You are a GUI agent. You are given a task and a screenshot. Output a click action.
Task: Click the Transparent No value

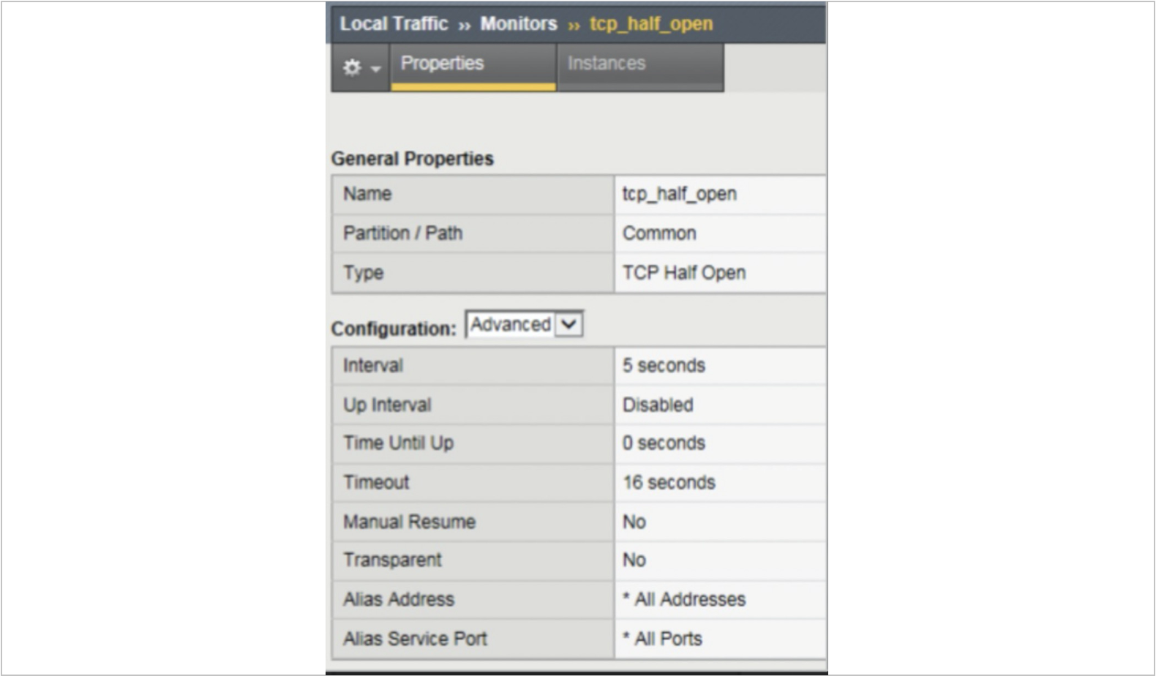(x=634, y=560)
